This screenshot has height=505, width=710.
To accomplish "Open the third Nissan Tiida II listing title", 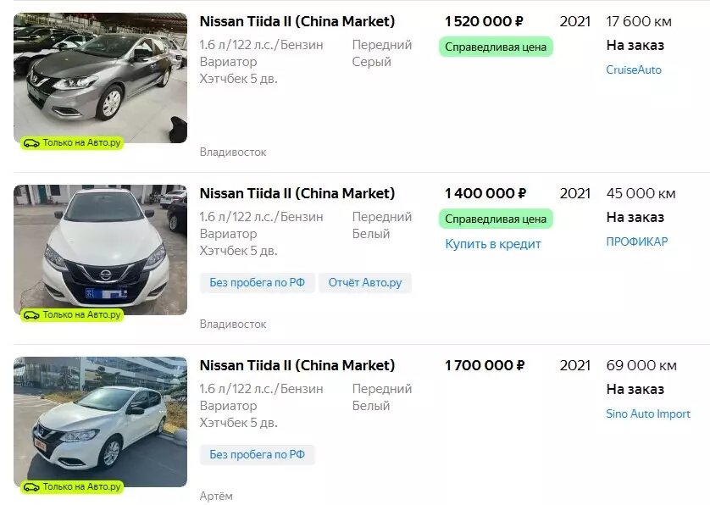I will 297,364.
